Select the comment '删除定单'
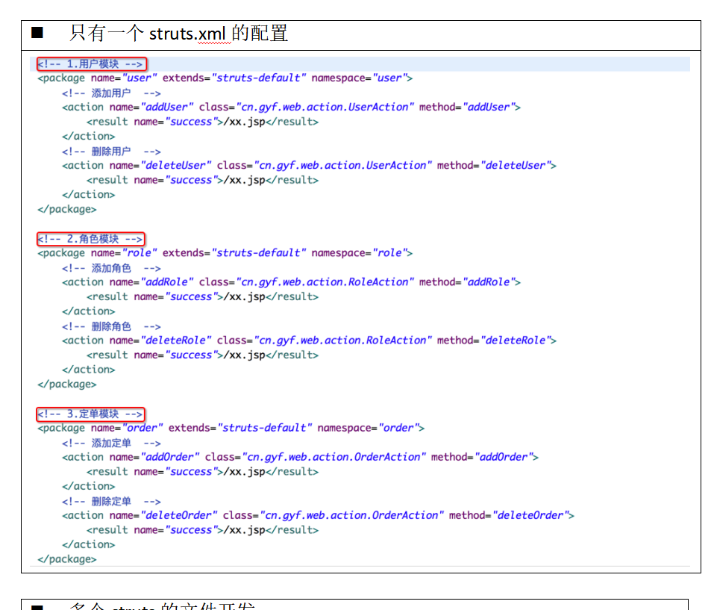The width and height of the screenshot is (714, 610). [111, 502]
